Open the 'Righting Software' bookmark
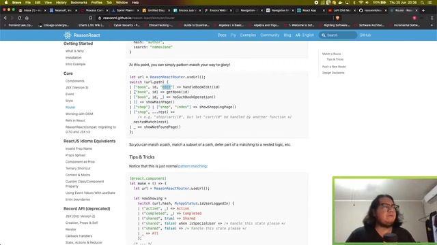The width and height of the screenshot is (437, 245). click(334, 25)
